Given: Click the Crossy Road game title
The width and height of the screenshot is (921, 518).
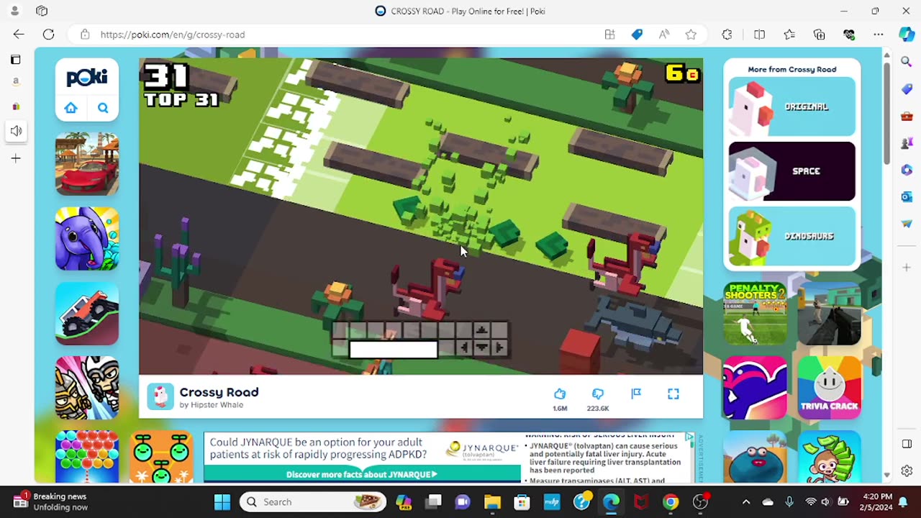Looking at the screenshot, I should 219,392.
